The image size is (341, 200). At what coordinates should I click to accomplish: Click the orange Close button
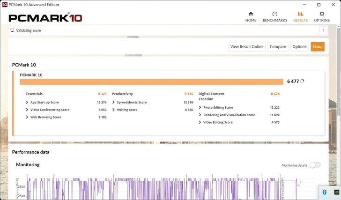(x=318, y=46)
